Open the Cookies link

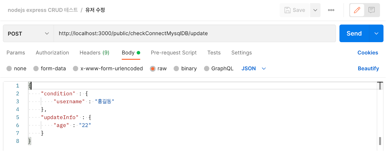click(368, 53)
